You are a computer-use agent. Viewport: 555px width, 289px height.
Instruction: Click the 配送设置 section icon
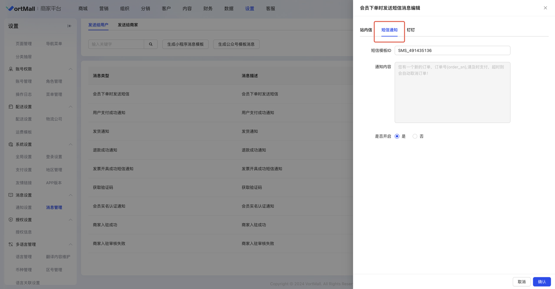click(11, 107)
